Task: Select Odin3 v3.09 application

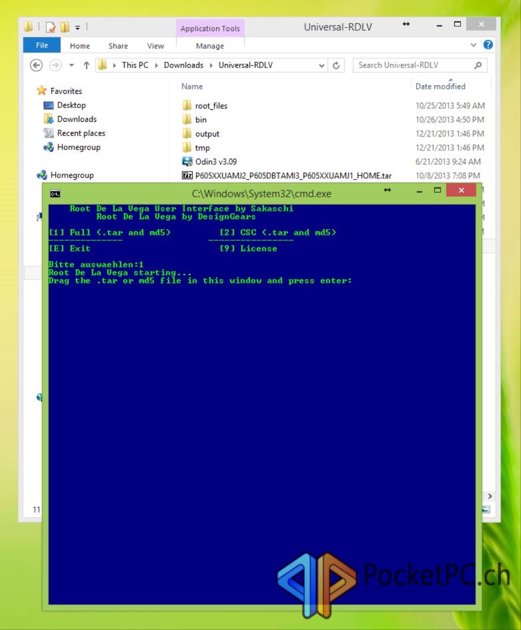Action: pos(216,162)
